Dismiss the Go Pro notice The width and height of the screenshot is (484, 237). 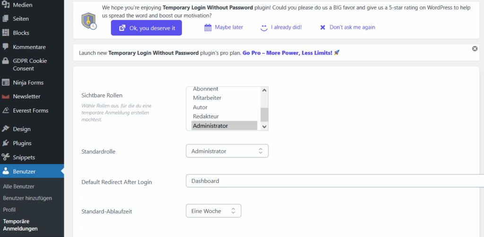475,49
